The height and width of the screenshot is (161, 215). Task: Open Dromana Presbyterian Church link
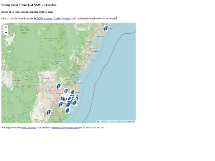(65, 128)
